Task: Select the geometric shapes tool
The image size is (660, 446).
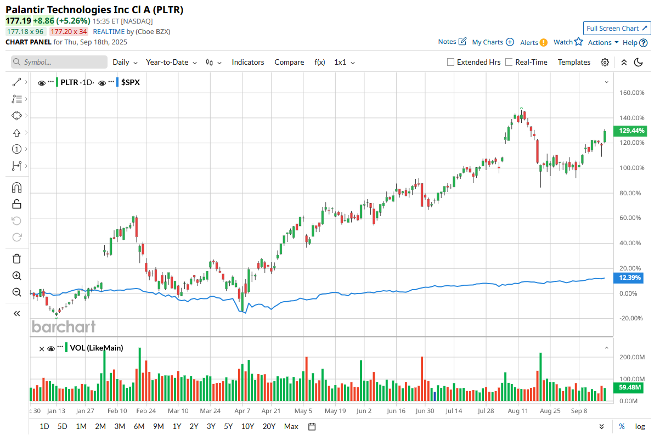Action: pos(16,116)
